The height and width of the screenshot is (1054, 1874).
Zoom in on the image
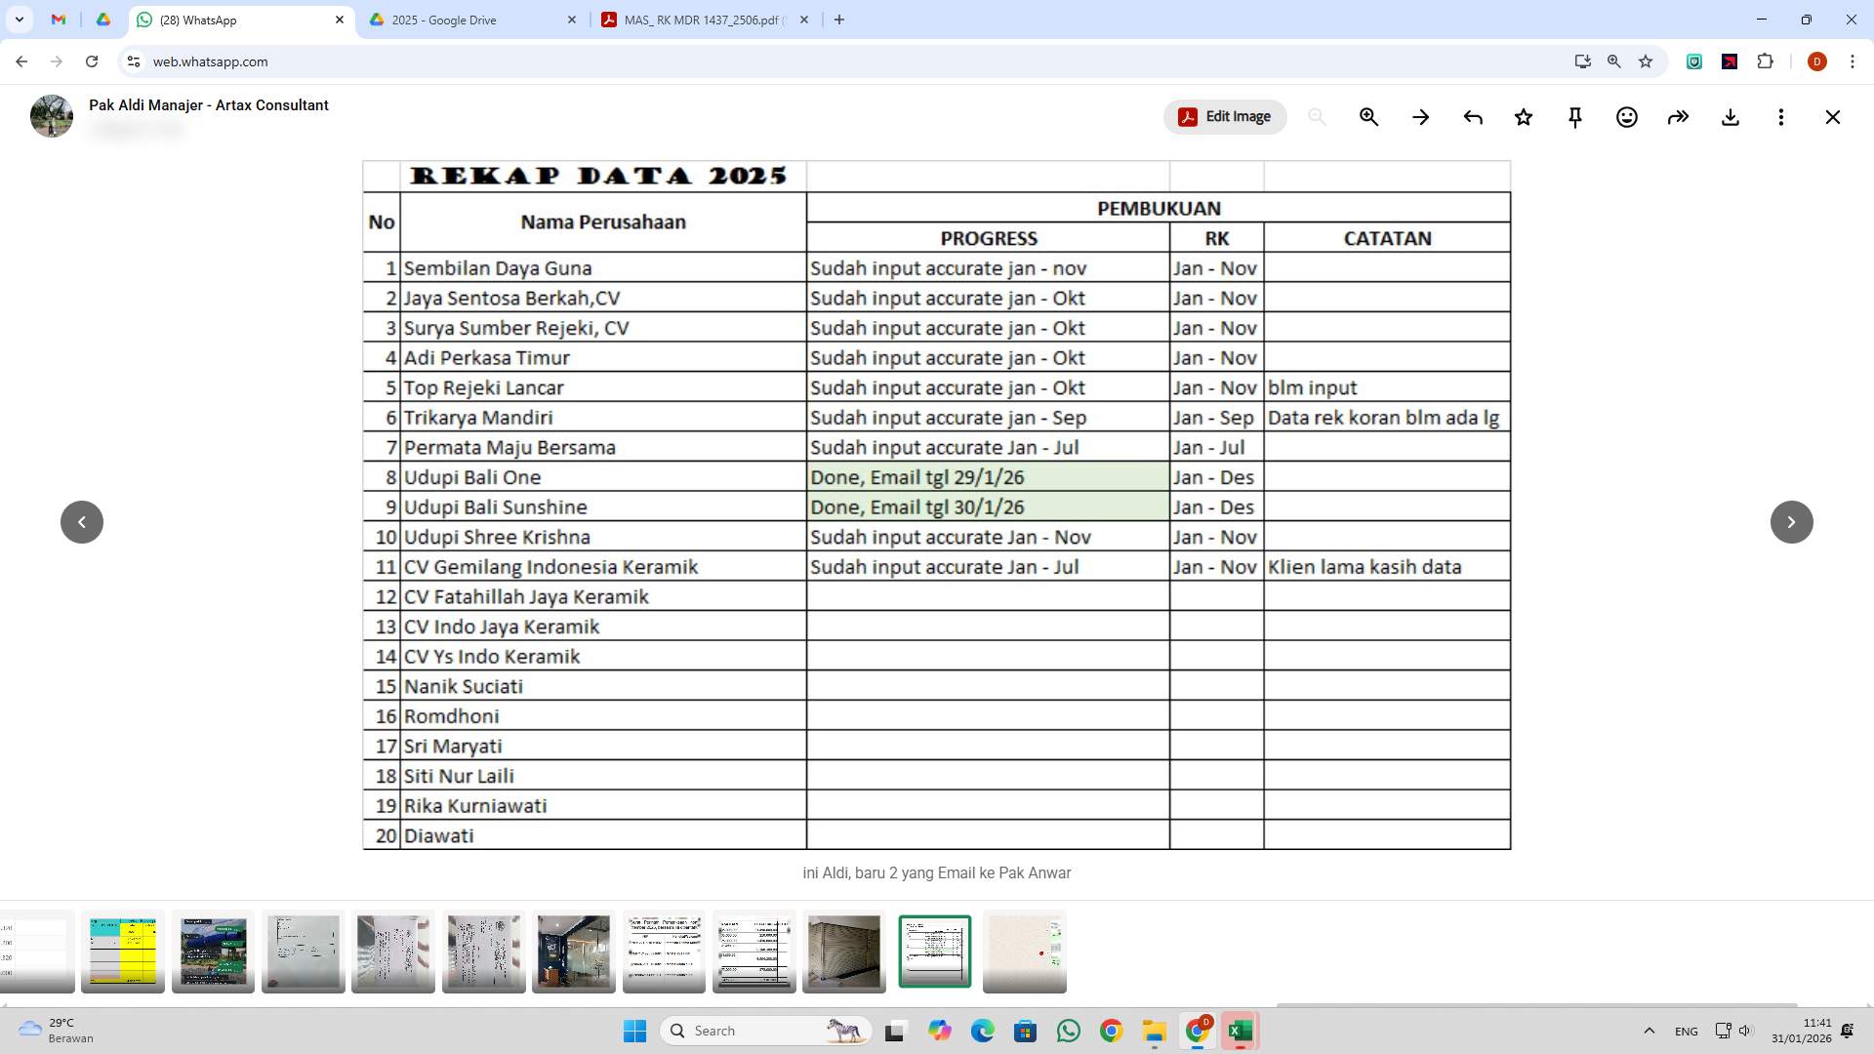point(1368,116)
